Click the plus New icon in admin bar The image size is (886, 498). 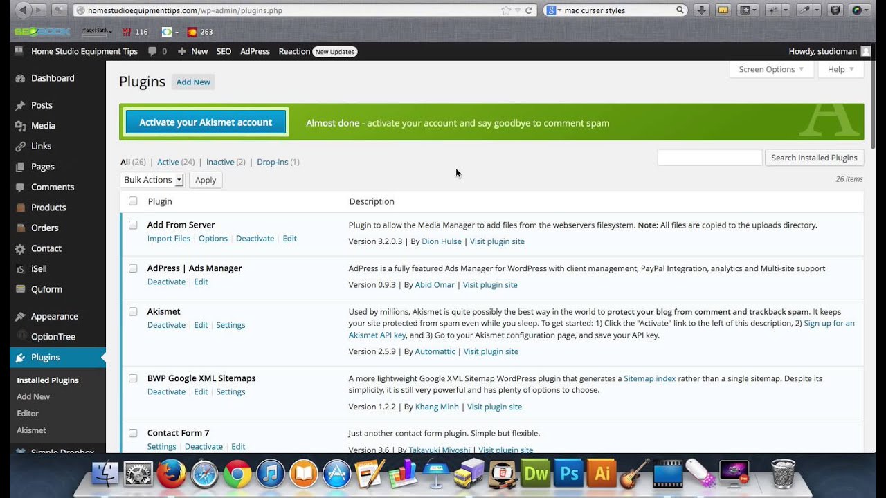click(182, 51)
